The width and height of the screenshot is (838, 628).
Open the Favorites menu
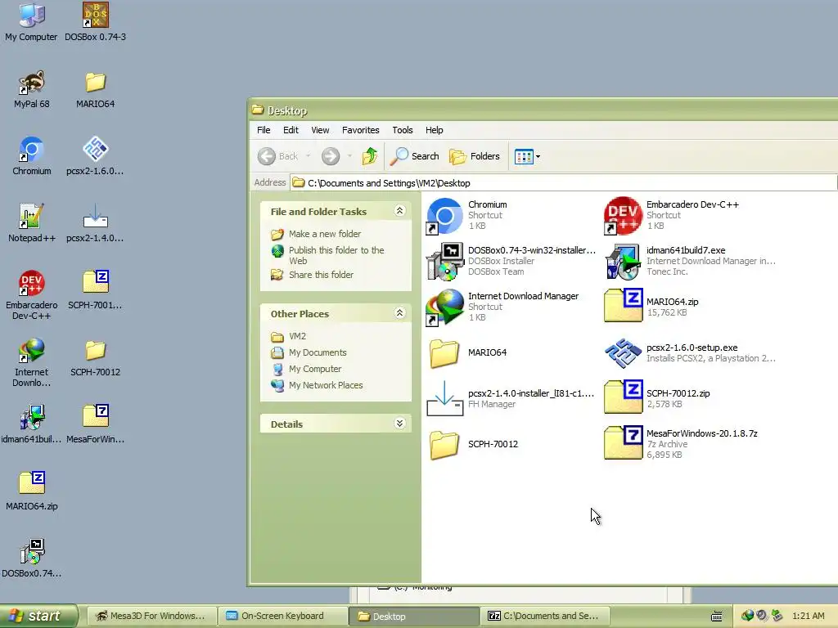coord(361,130)
